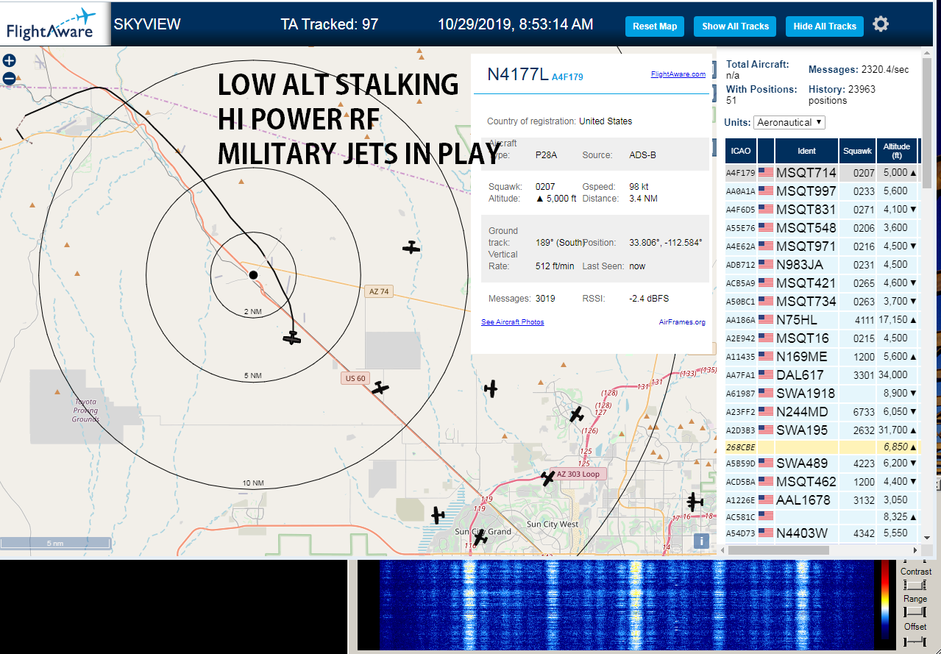Select the SWA195 row ident

click(x=802, y=430)
